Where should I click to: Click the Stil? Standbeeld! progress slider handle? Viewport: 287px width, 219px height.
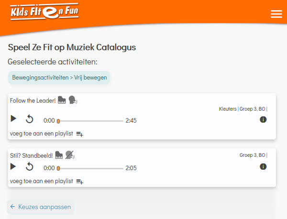point(58,168)
